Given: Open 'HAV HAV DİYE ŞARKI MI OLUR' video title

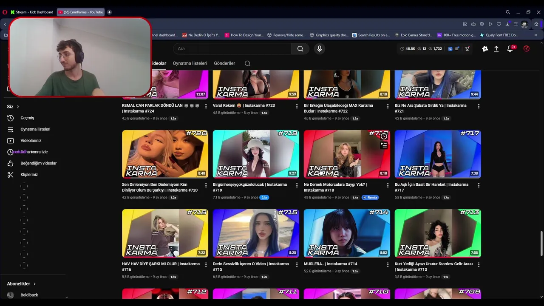Looking at the screenshot, I should [161, 266].
